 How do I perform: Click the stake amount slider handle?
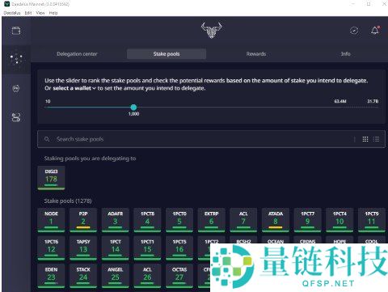133,108
